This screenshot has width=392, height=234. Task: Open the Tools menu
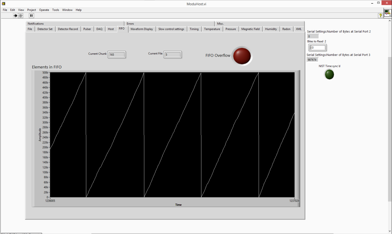pos(56,10)
